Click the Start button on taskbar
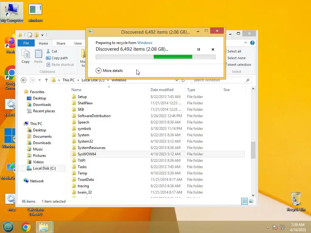Image resolution: width=311 pixels, height=233 pixels. click(x=8, y=227)
